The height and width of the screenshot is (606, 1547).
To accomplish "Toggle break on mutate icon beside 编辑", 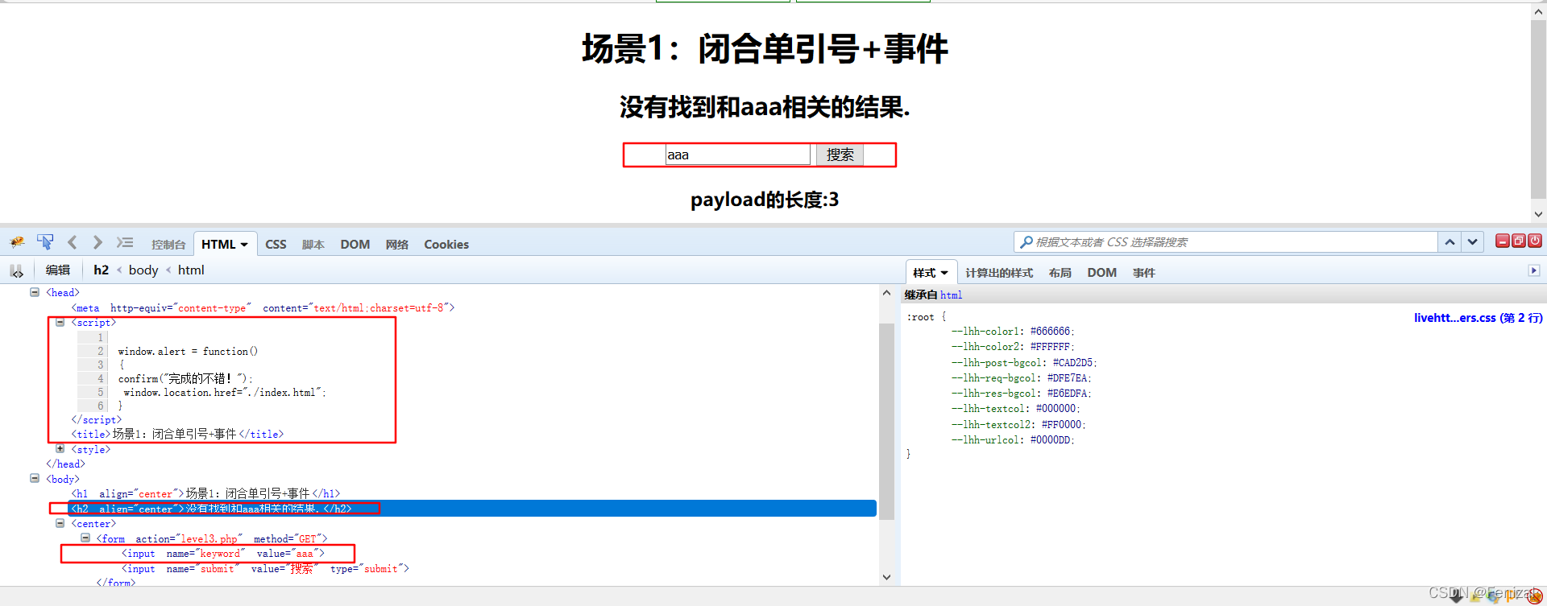I will tap(17, 271).
